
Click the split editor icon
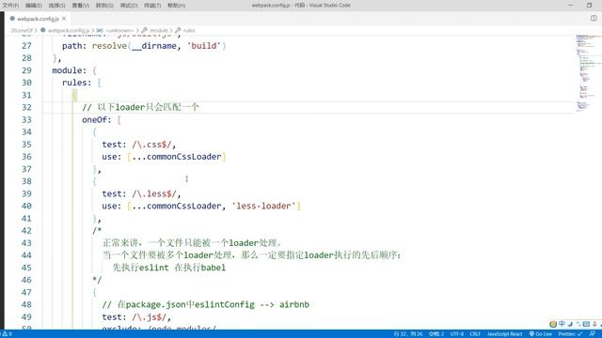pos(594,19)
